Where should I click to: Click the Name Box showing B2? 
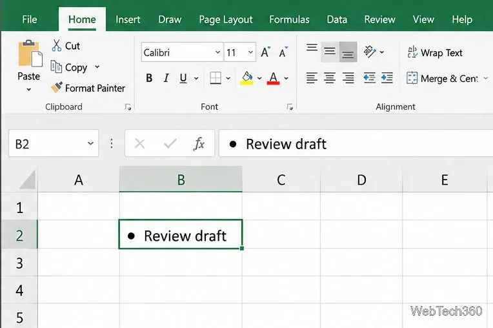coord(54,143)
